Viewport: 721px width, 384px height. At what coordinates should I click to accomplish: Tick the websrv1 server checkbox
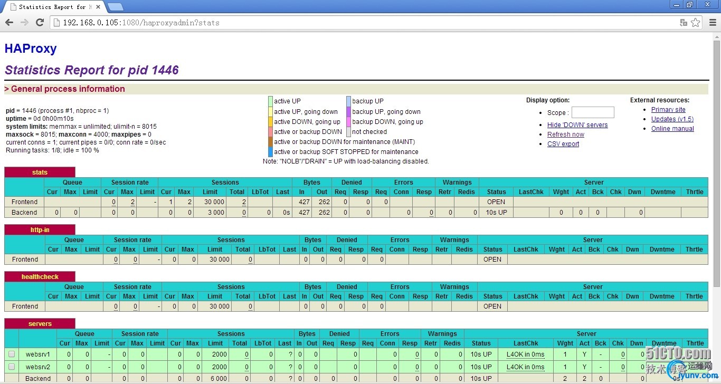tap(12, 354)
